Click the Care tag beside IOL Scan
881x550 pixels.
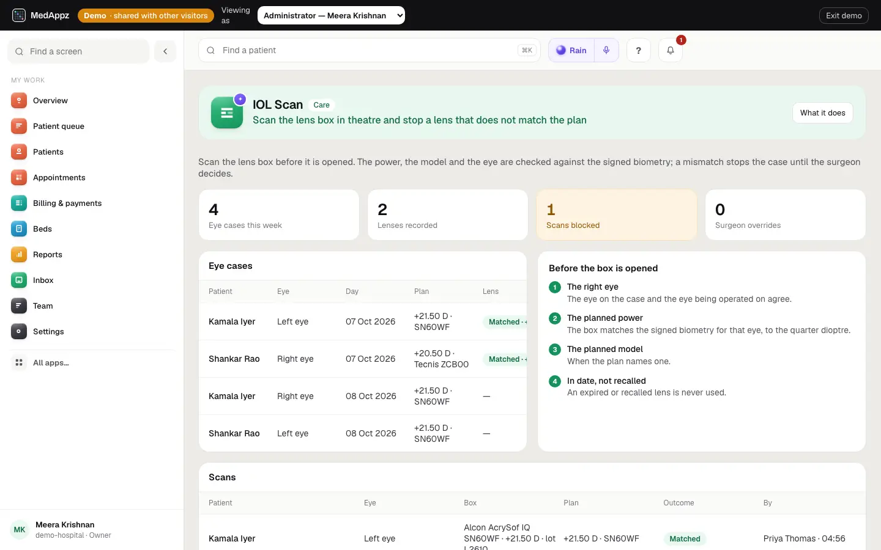[x=321, y=105]
